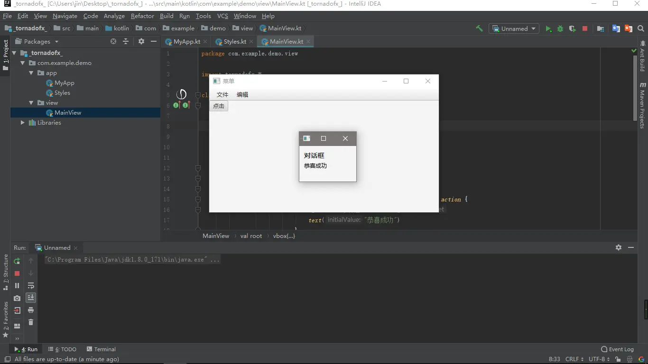This screenshot has width=648, height=364.
Task: Click the Exit icon in Run panel
Action: point(17,310)
